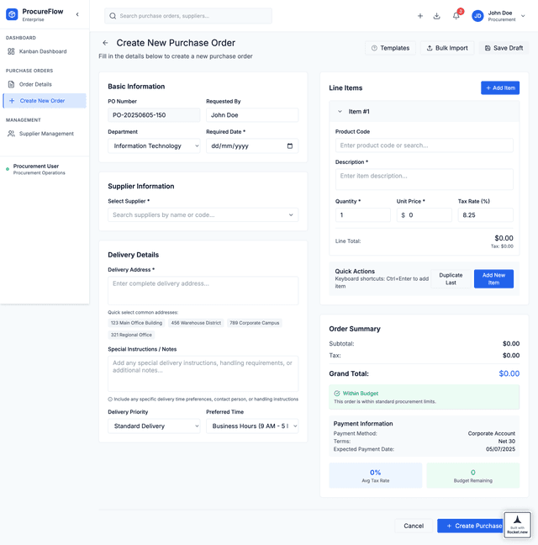Screen dimensions: 538x545
Task: Collapse the Item #1 section
Action: coord(340,112)
